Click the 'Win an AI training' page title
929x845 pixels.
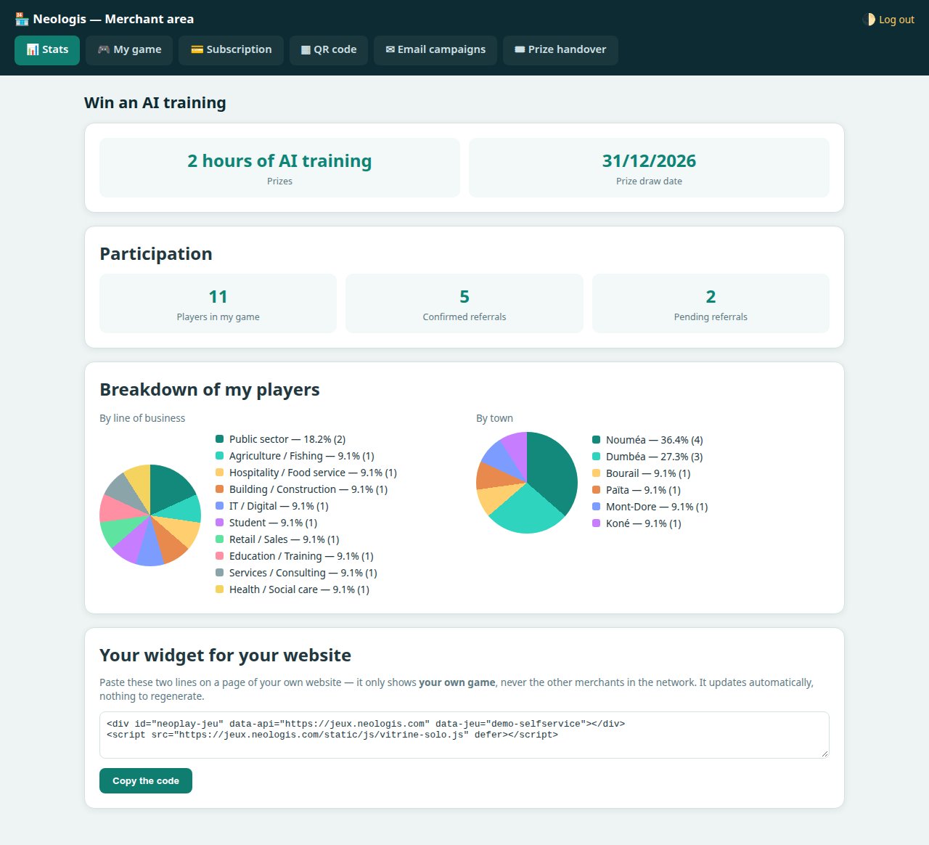(x=155, y=103)
